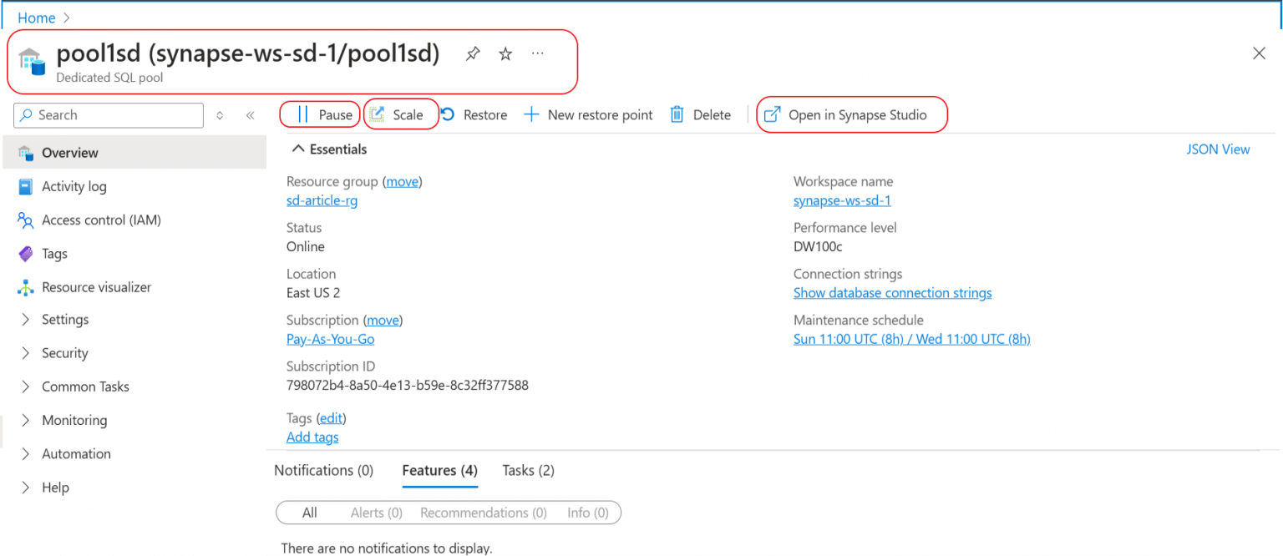1283x556 pixels.
Task: Mark pool1sd as favorite with star icon
Action: 505,54
